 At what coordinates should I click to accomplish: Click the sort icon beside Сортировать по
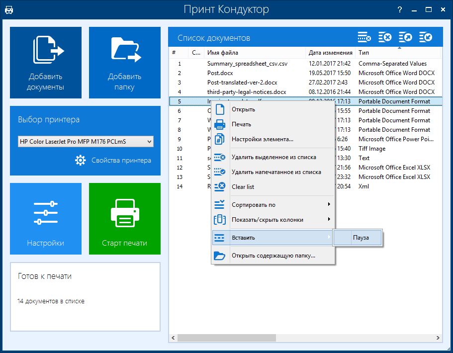pyautogui.click(x=219, y=204)
